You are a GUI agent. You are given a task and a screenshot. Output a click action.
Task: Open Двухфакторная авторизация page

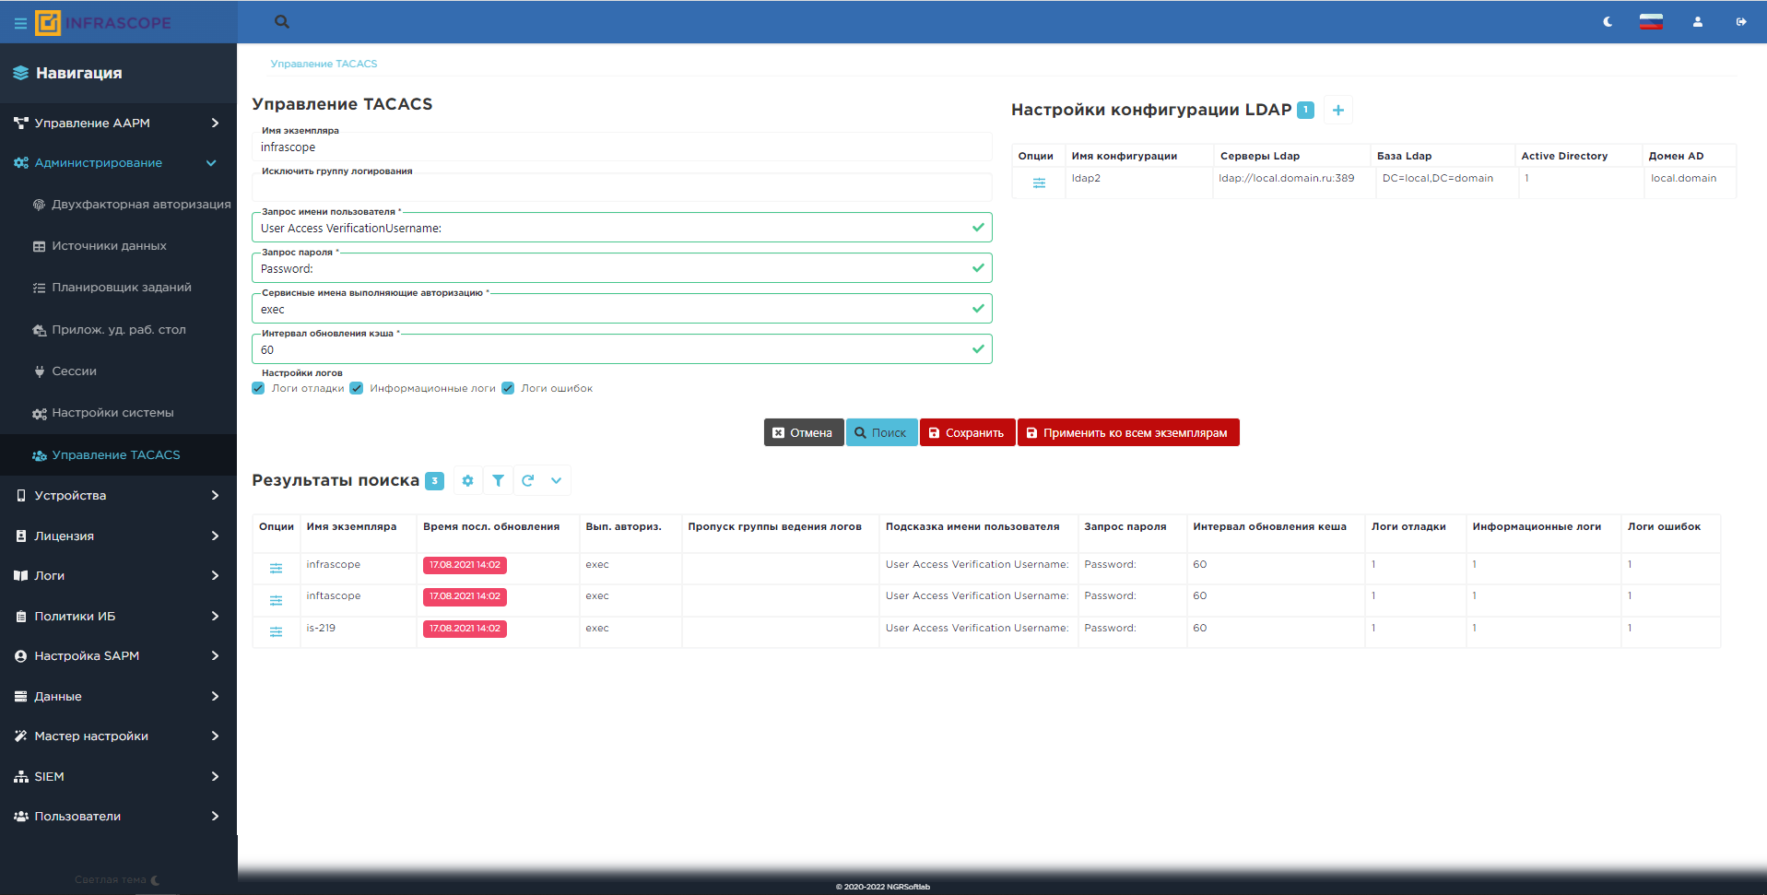tap(118, 205)
